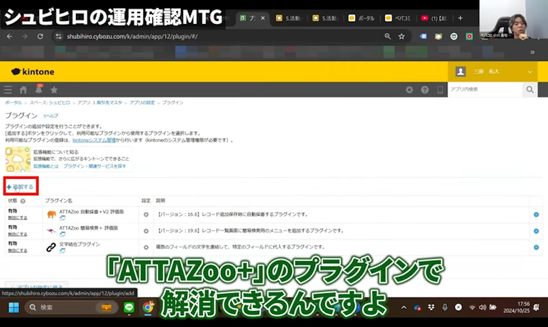
Task: Click the home icon in the kintone header
Action: [22, 89]
